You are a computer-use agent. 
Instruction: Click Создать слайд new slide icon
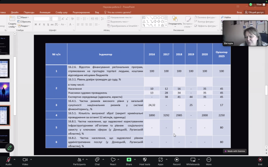[x=12, y=18]
